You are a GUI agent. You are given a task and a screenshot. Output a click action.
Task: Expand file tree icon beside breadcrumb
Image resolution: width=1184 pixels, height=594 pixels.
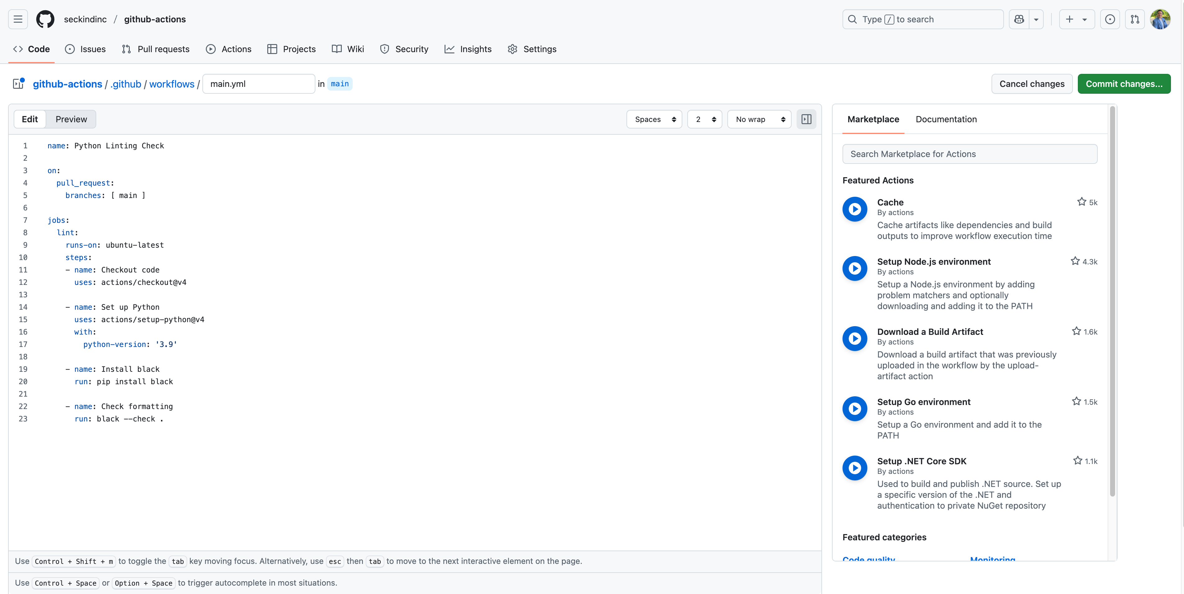pyautogui.click(x=18, y=83)
